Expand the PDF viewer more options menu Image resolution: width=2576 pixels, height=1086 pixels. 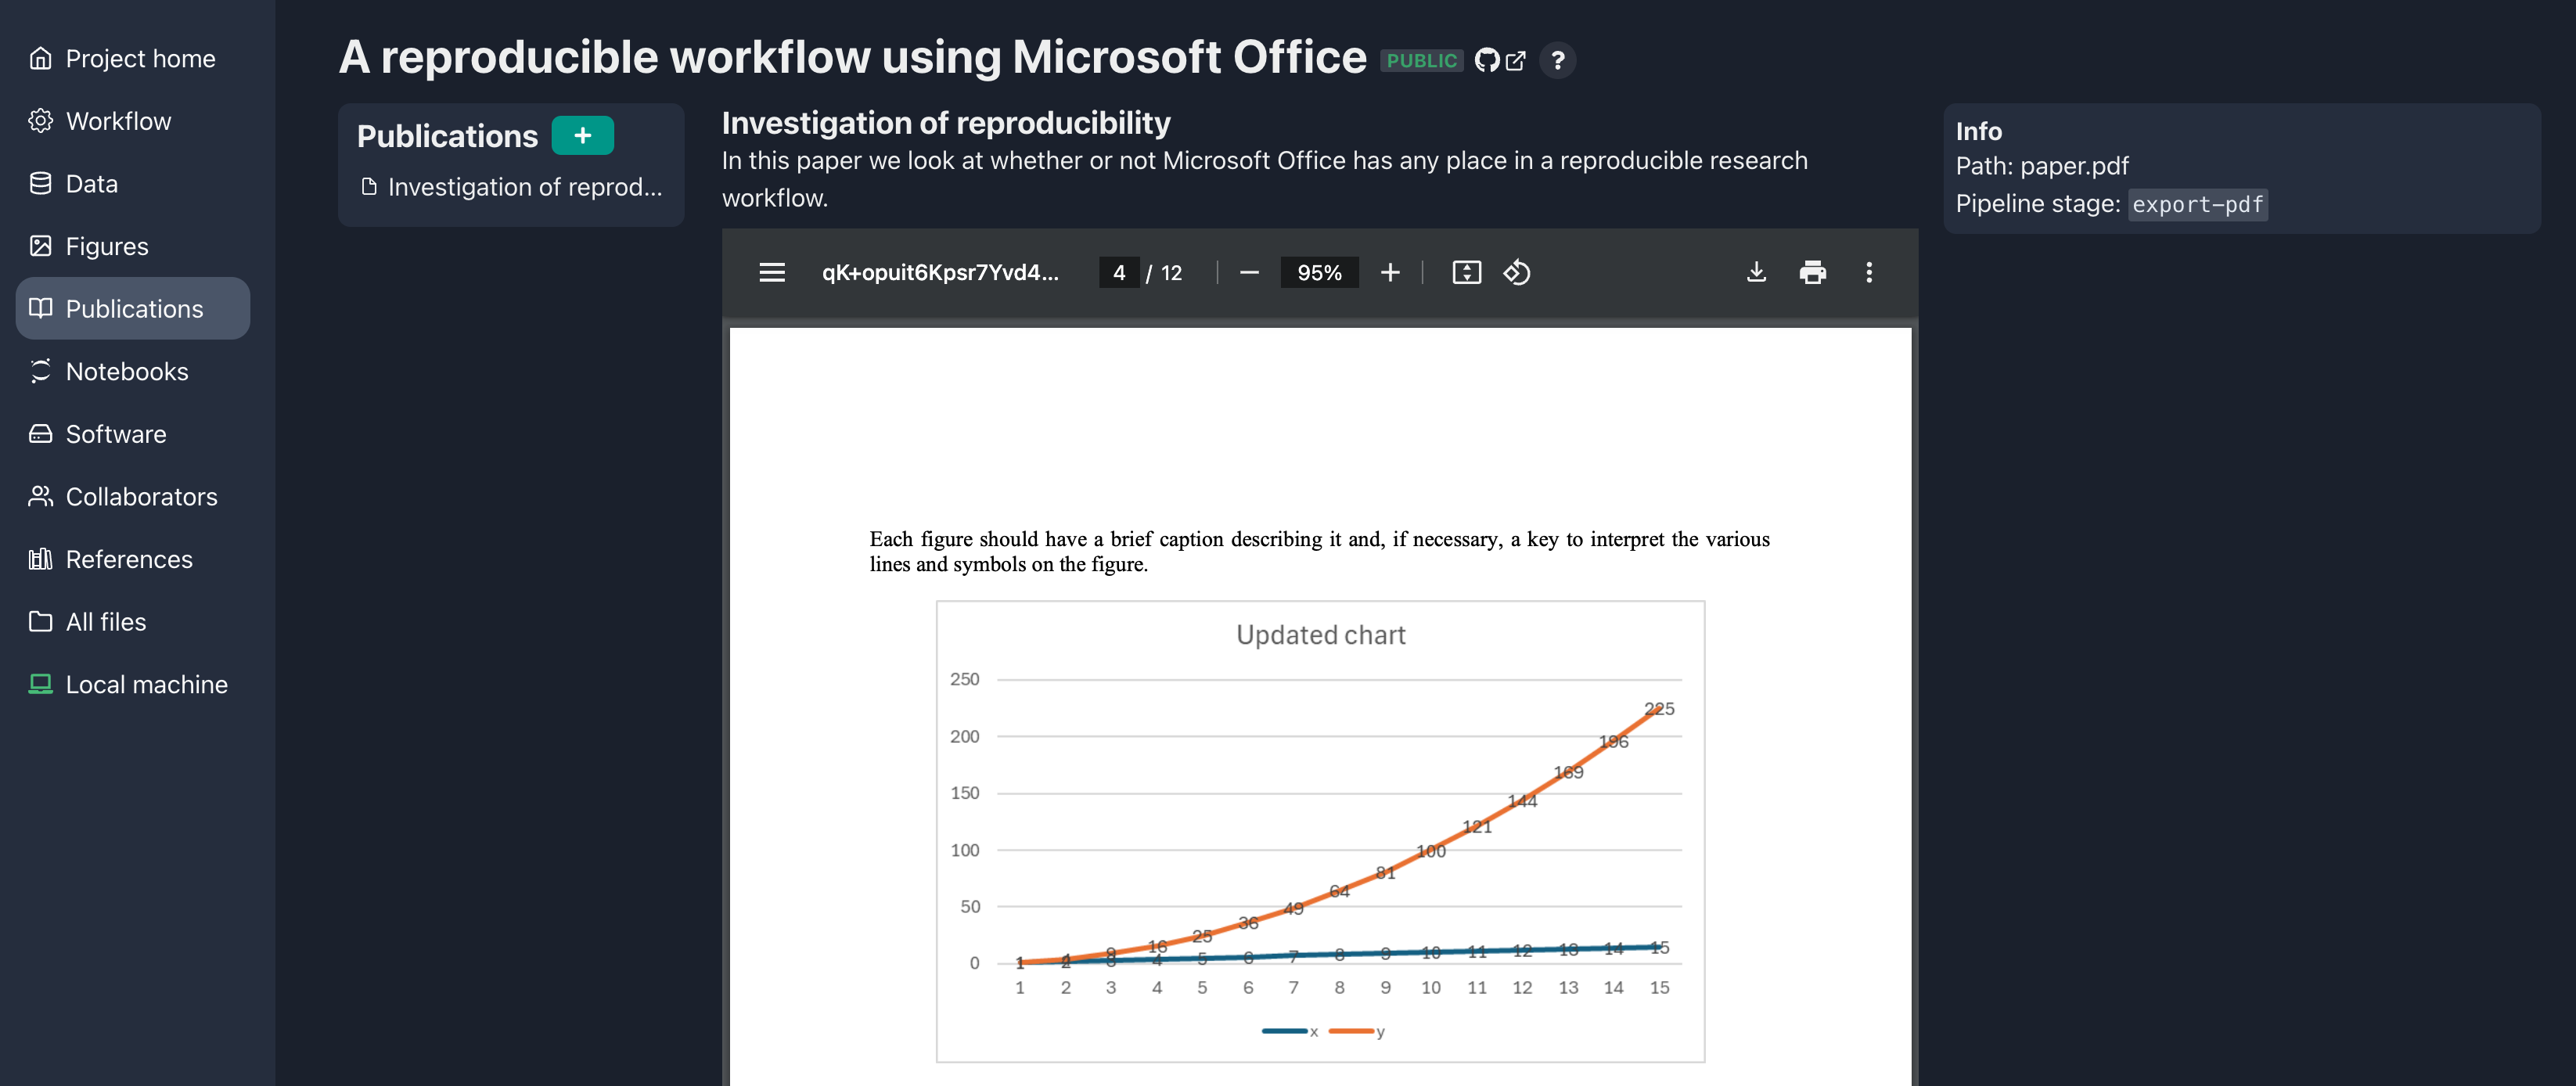pyautogui.click(x=1869, y=271)
